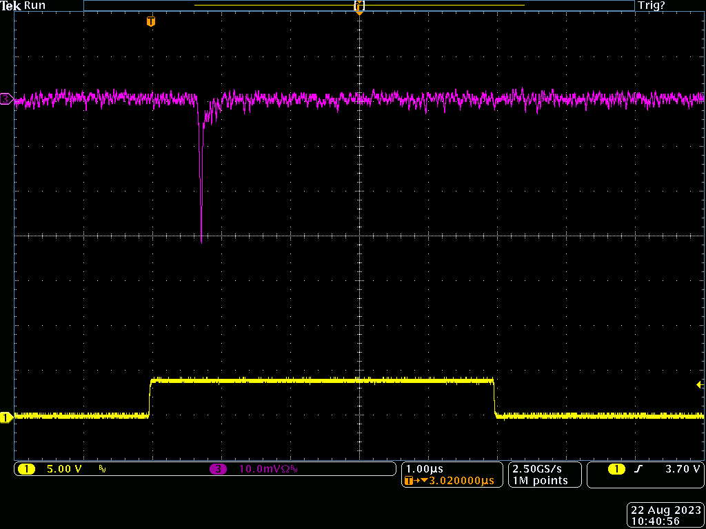Image resolution: width=706 pixels, height=529 pixels.
Task: Select the orange trigger position T marker
Action: [x=151, y=21]
